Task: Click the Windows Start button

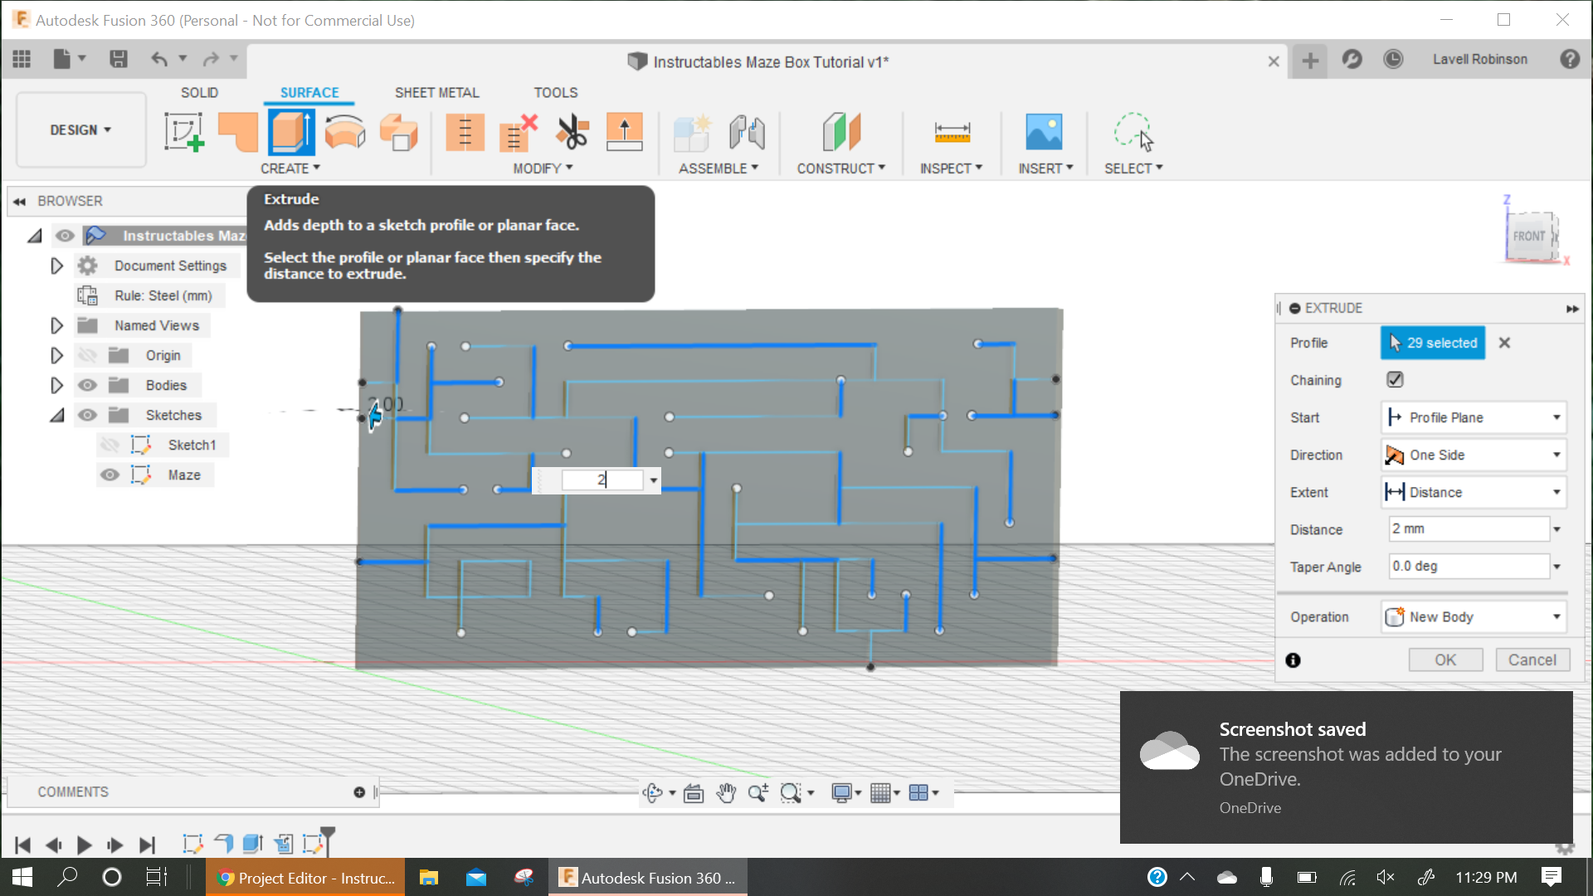Action: tap(22, 878)
